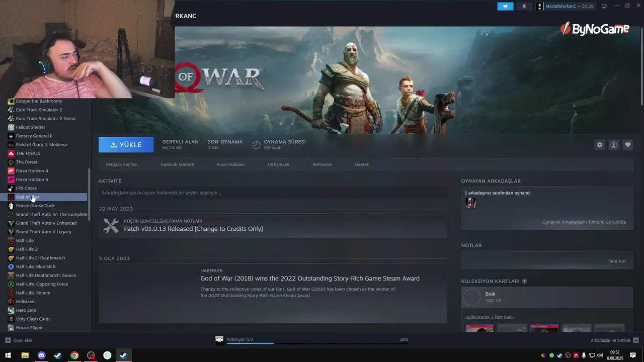Select Field of Glory II: Medieval

click(x=41, y=145)
